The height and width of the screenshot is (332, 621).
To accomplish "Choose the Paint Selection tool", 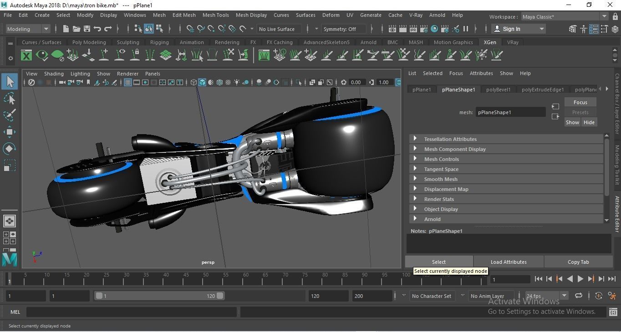I will click(x=10, y=115).
